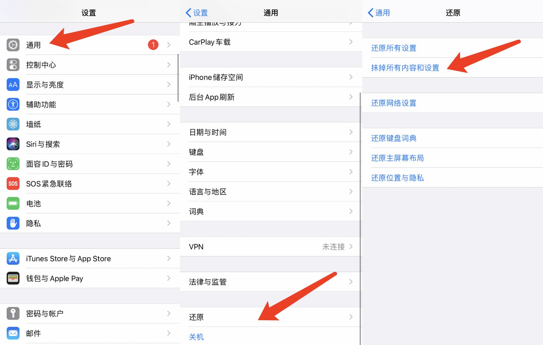543x345 pixels.
Task: Open the 字体 row
Action: point(271,172)
